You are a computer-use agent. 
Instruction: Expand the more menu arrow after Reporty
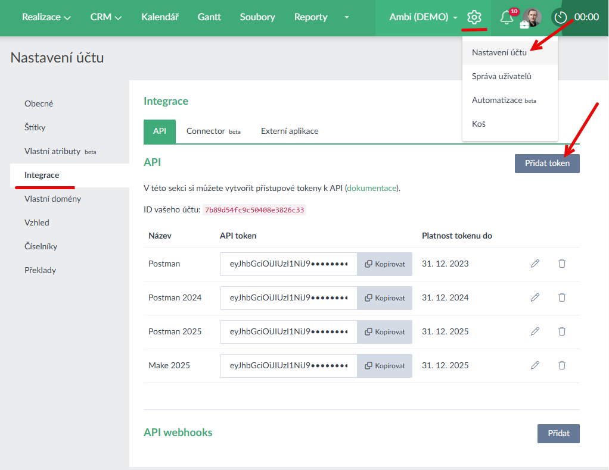pos(347,17)
